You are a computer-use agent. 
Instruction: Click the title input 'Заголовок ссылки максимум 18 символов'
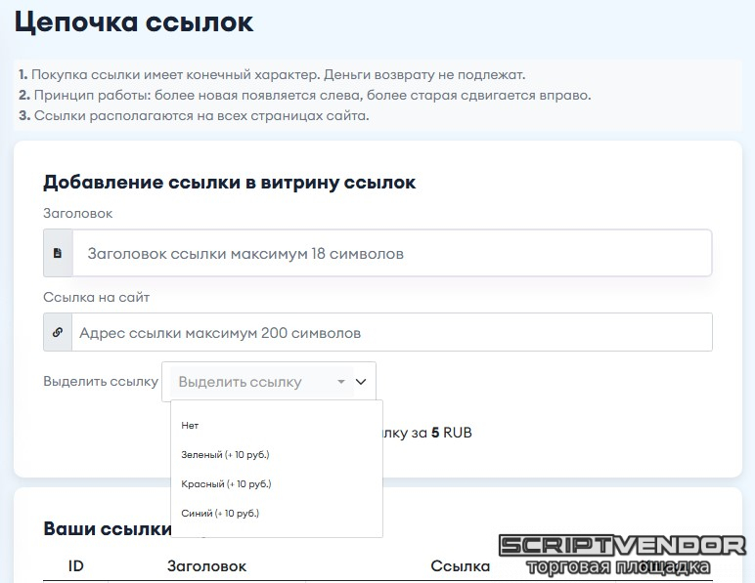point(391,253)
